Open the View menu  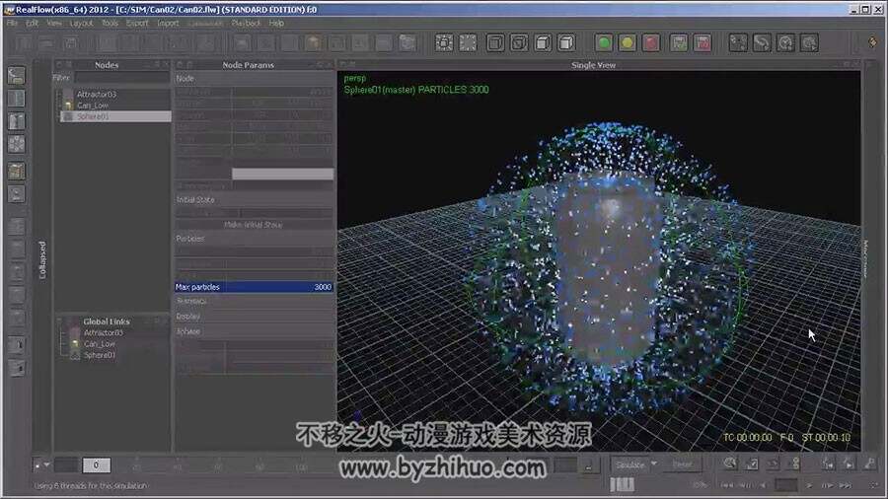[54, 24]
